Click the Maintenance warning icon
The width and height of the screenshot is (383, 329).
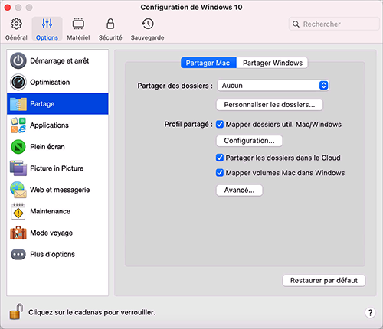[x=18, y=211]
